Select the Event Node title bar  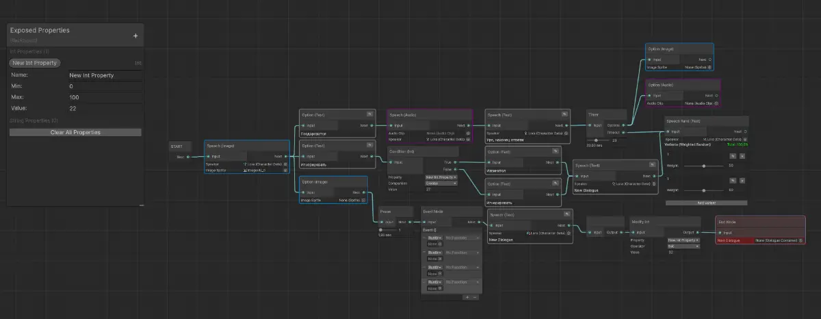coord(451,212)
